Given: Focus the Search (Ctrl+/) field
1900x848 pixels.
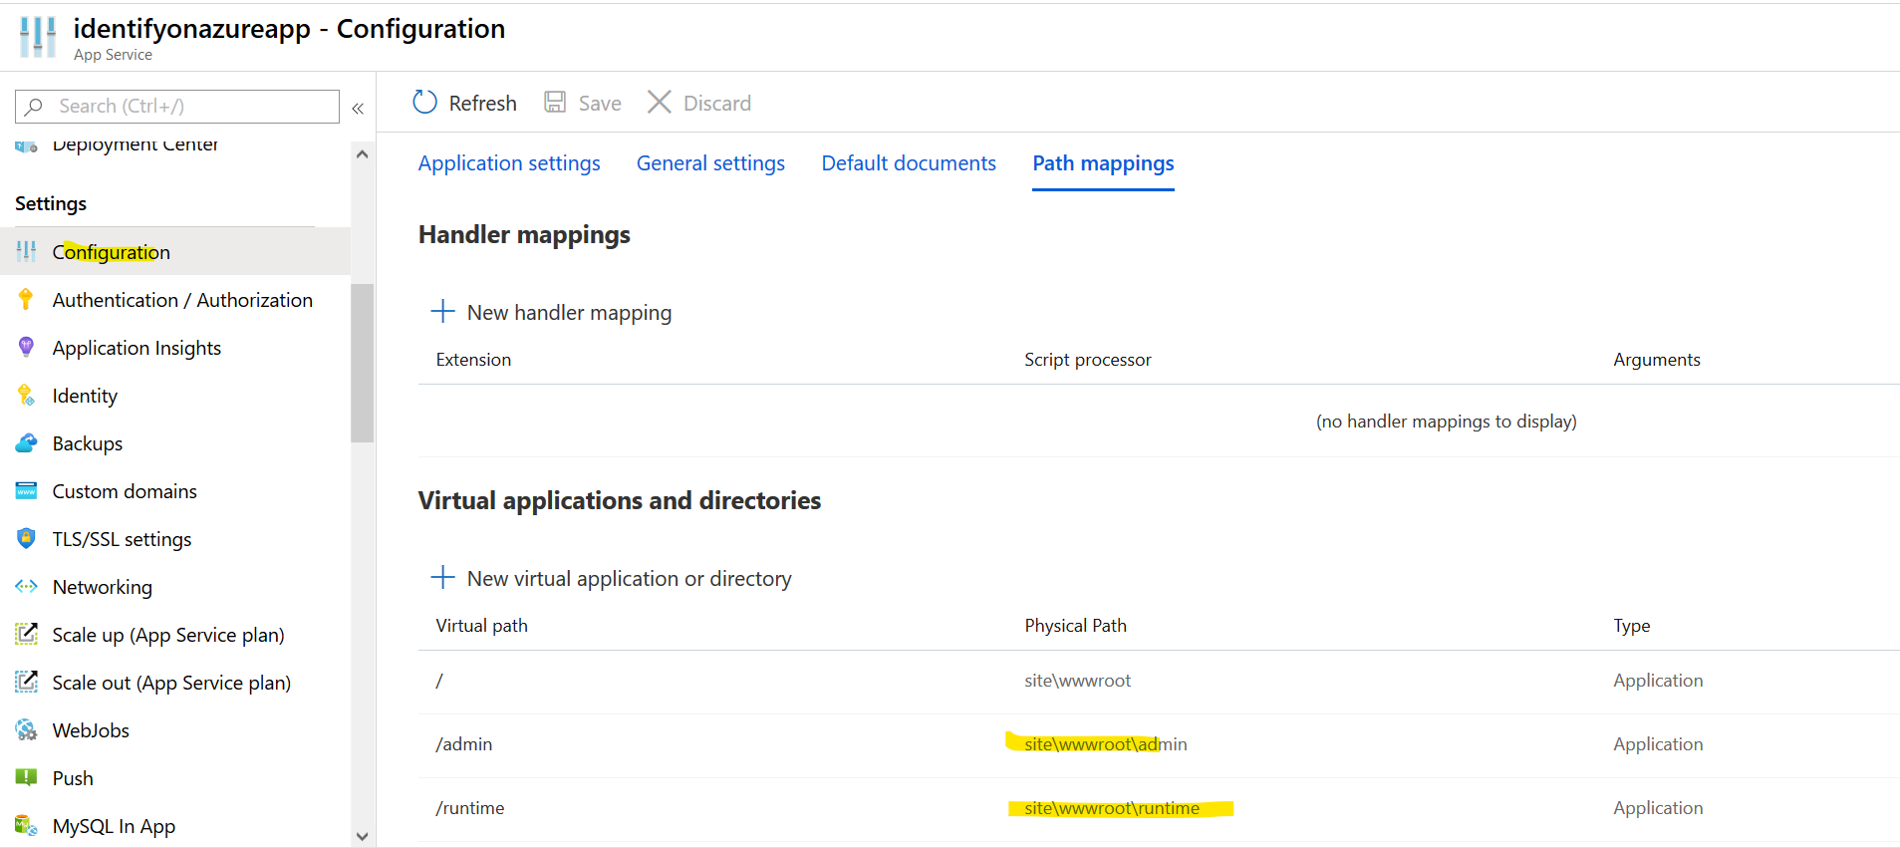Looking at the screenshot, I should click(x=177, y=107).
